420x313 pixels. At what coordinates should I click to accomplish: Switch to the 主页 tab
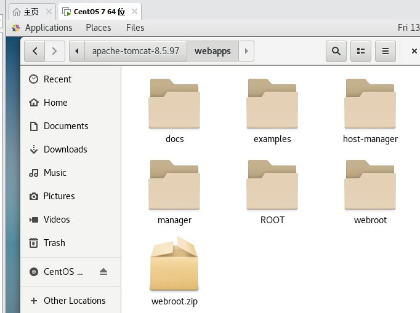pyautogui.click(x=31, y=12)
